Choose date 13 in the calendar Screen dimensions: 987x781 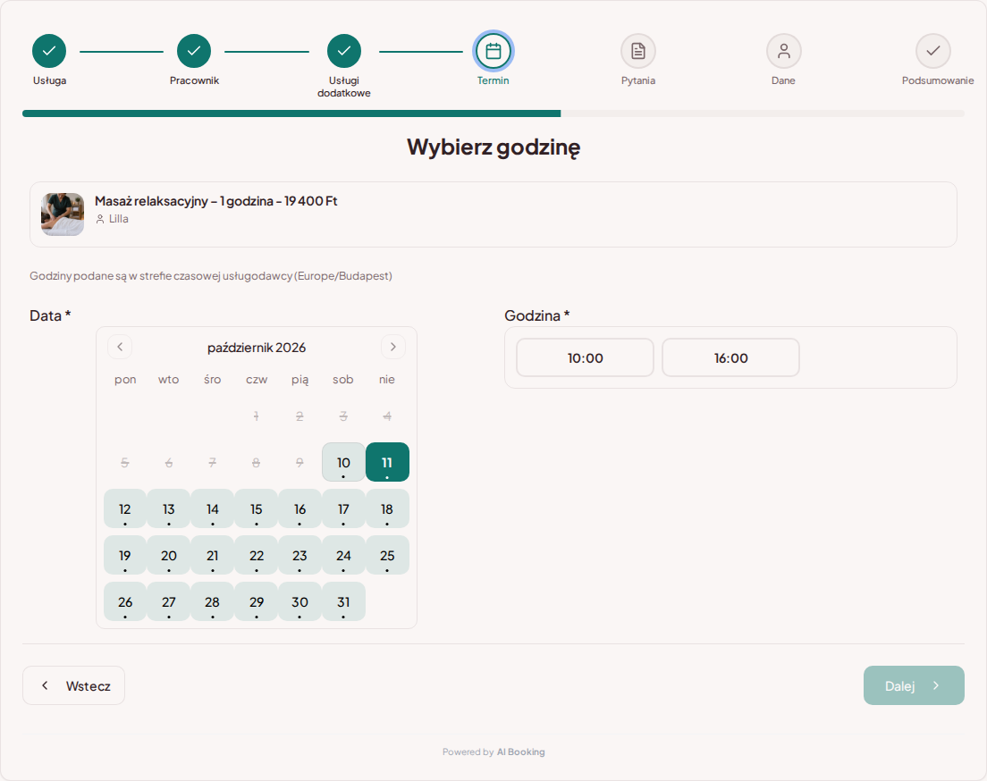[169, 509]
